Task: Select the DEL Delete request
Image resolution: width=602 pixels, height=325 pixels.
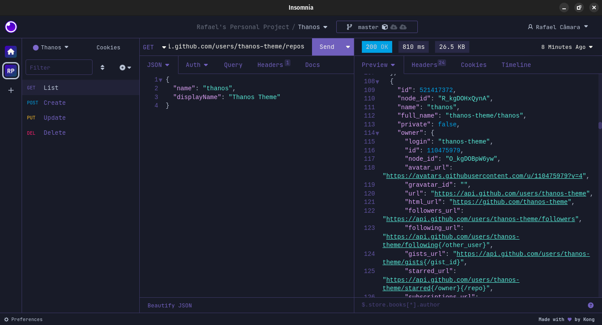Action: (81, 133)
